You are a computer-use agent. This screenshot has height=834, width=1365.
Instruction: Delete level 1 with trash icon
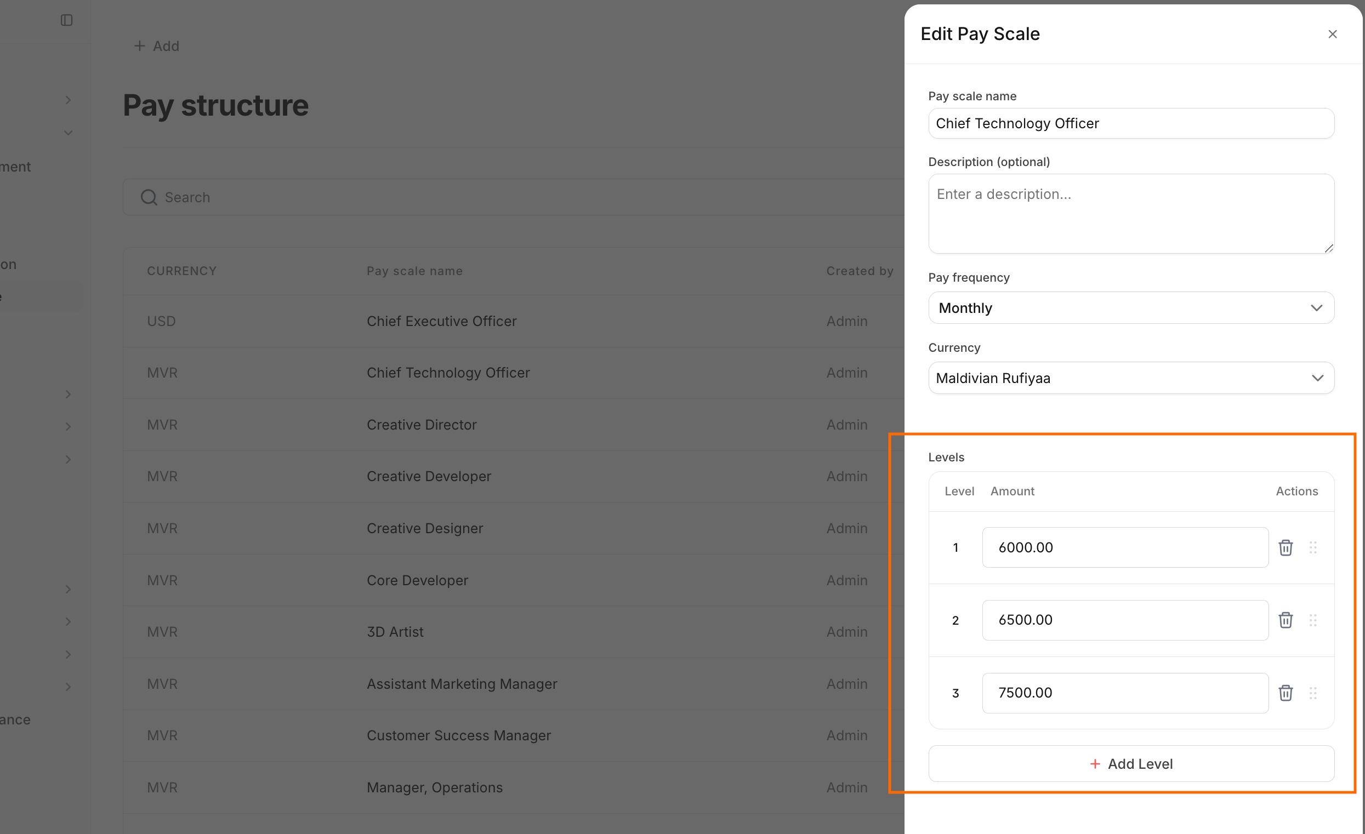pos(1285,547)
